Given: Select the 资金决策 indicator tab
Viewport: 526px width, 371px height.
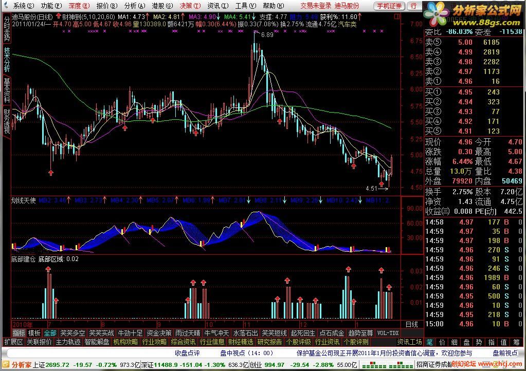Looking at the screenshot, I should [159, 333].
